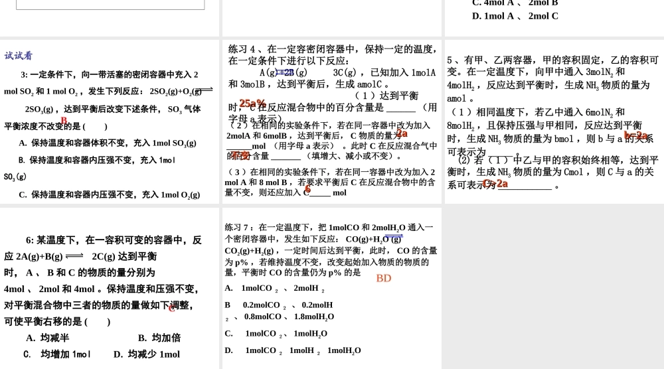664x369 pixels.
Task: Click option A 充入 1mol SO3(g) 保持体积不变
Action: (x=108, y=143)
